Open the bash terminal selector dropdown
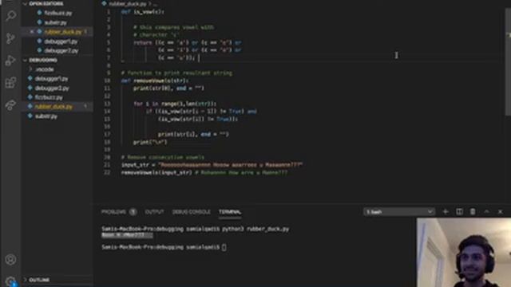 (399, 212)
